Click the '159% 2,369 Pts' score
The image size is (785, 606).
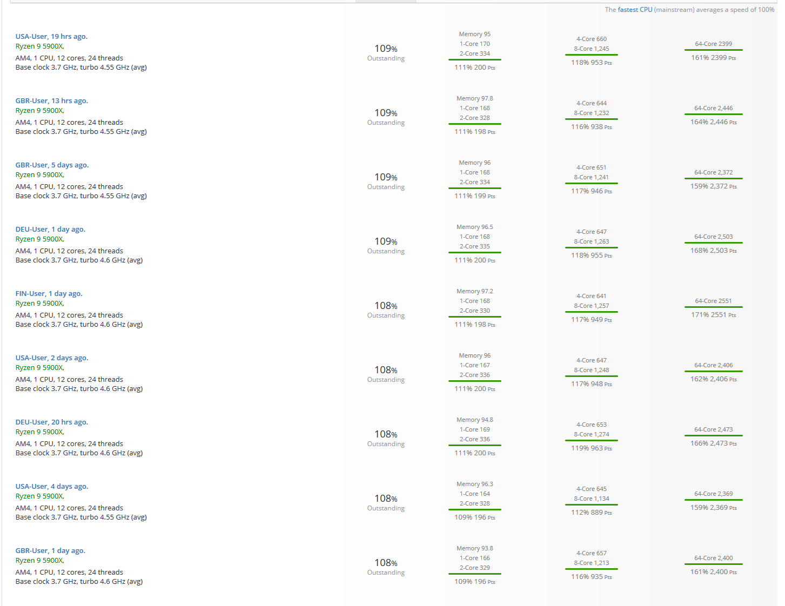(x=713, y=508)
